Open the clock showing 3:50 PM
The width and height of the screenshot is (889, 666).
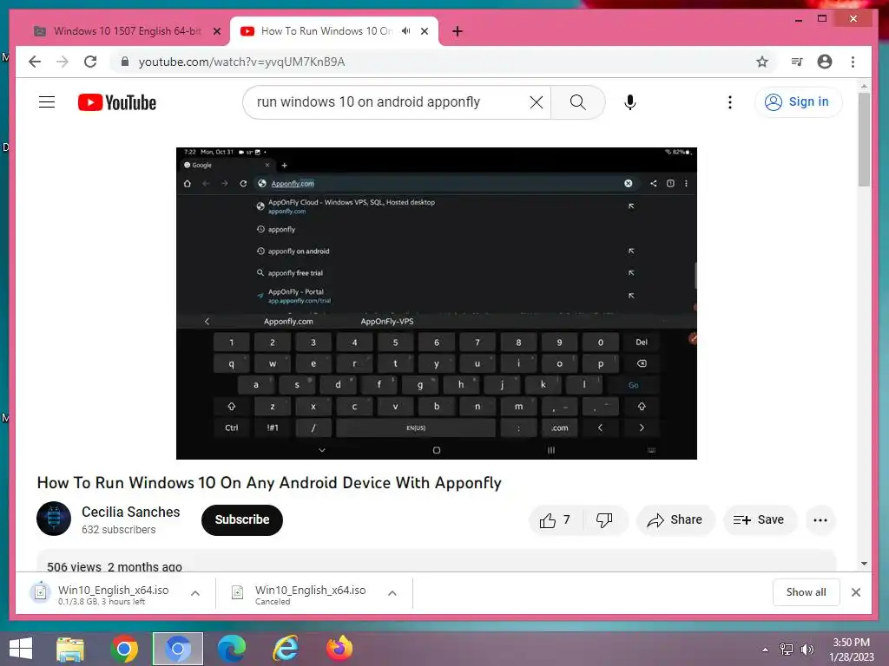pos(851,650)
